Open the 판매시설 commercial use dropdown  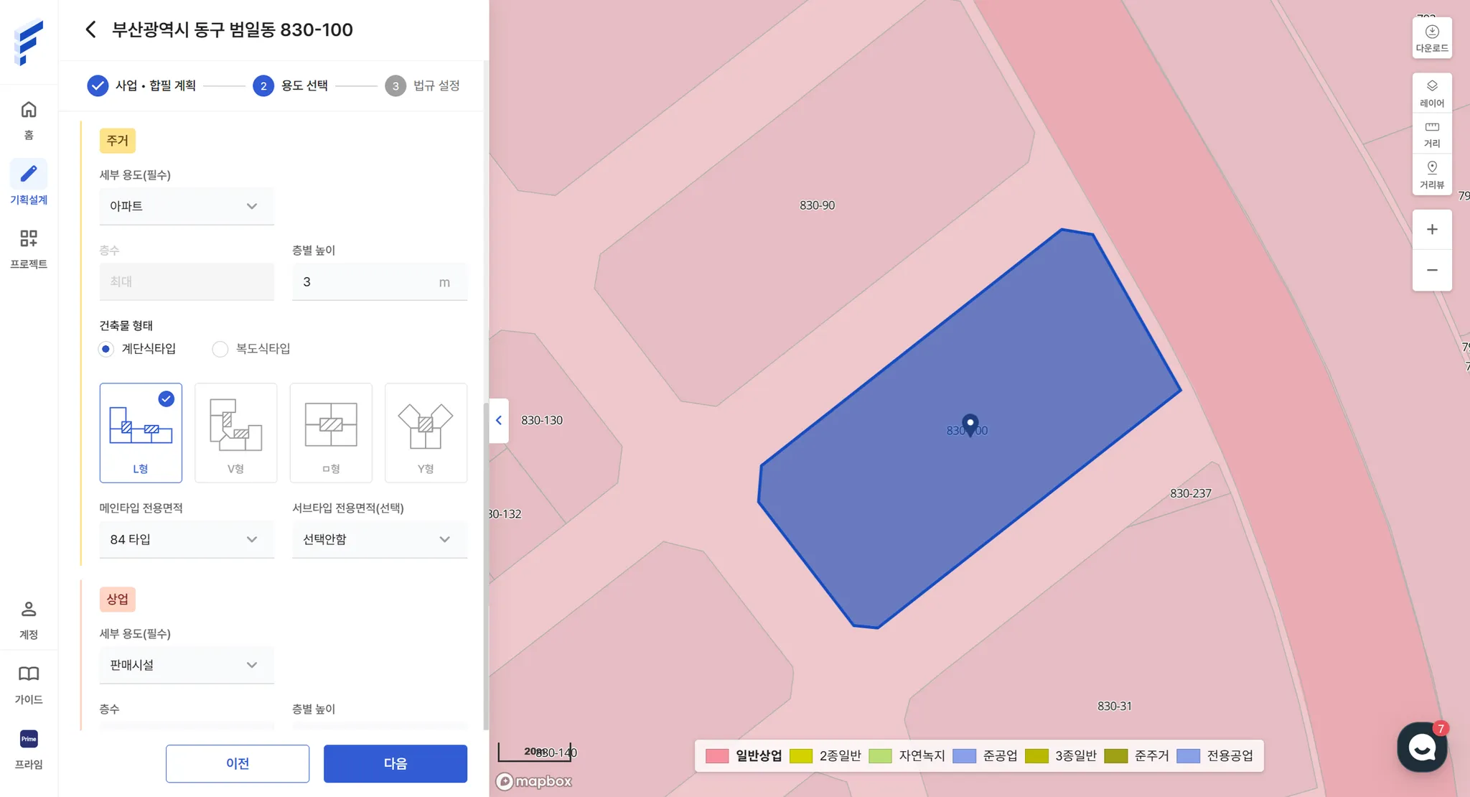(x=187, y=665)
